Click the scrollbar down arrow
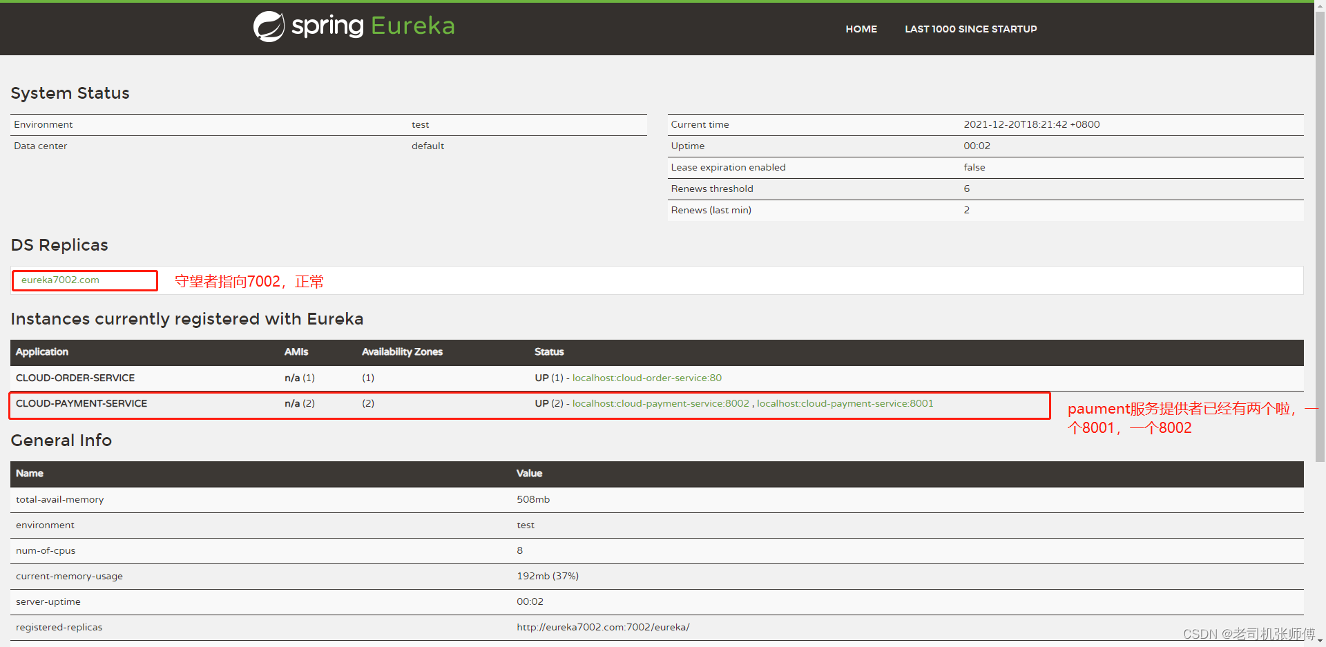The height and width of the screenshot is (647, 1326). coord(1320,641)
